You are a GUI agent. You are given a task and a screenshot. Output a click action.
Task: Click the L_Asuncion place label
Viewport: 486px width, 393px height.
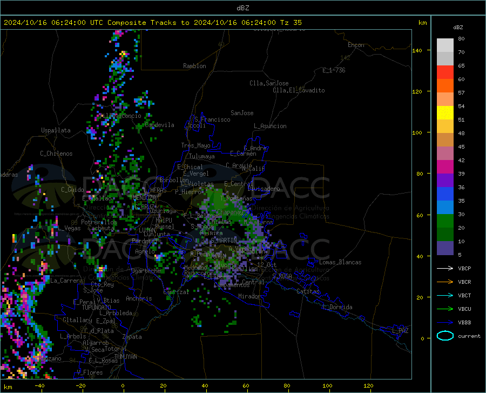coord(270,126)
